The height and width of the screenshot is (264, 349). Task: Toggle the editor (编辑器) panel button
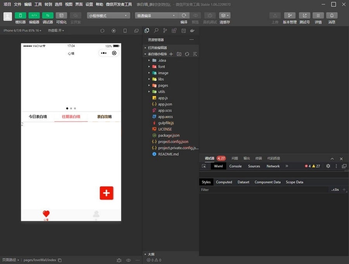point(34,16)
